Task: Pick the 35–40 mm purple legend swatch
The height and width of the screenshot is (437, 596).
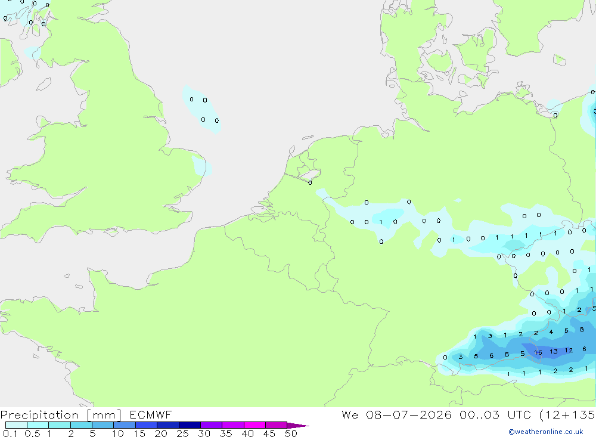Action: tap(232, 425)
